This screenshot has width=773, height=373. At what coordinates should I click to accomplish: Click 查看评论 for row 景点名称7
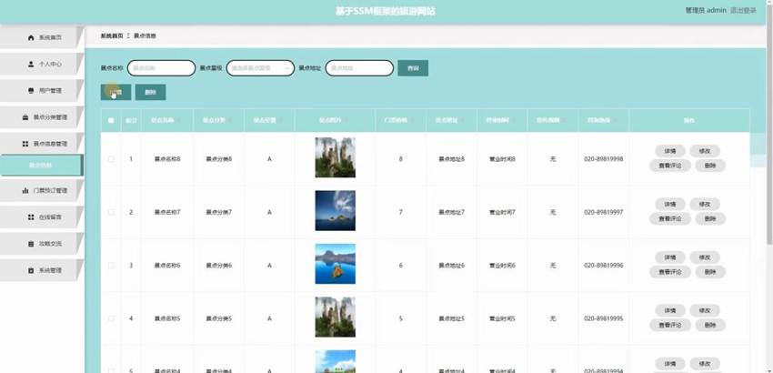click(670, 219)
